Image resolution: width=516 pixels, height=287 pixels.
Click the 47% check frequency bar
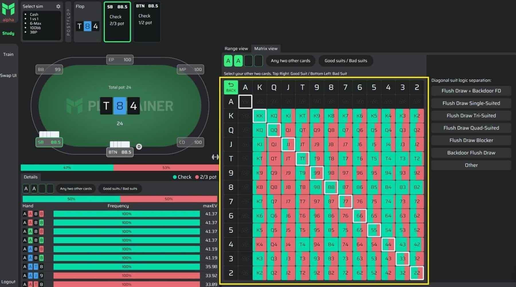(67, 168)
